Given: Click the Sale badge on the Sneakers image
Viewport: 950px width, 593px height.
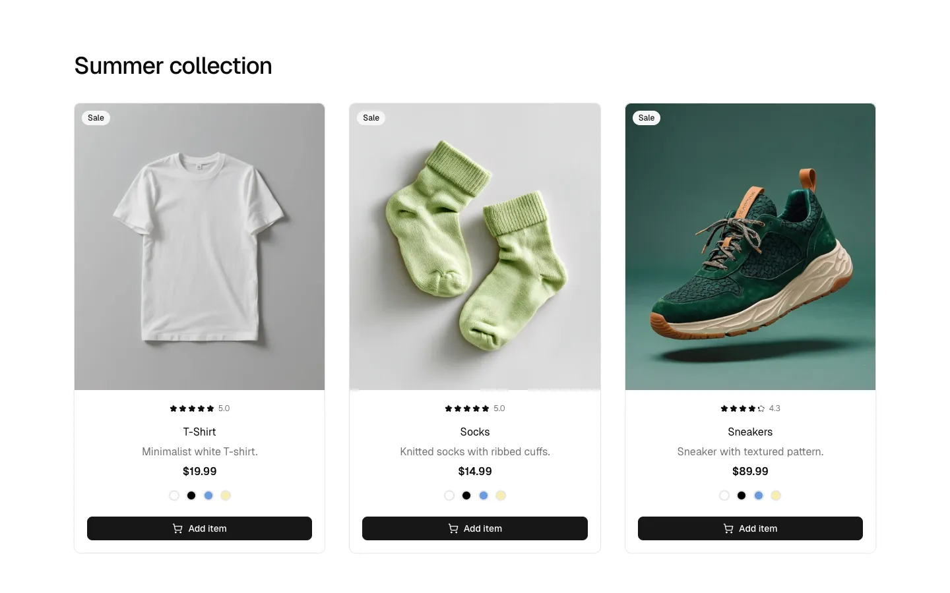Looking at the screenshot, I should (647, 117).
